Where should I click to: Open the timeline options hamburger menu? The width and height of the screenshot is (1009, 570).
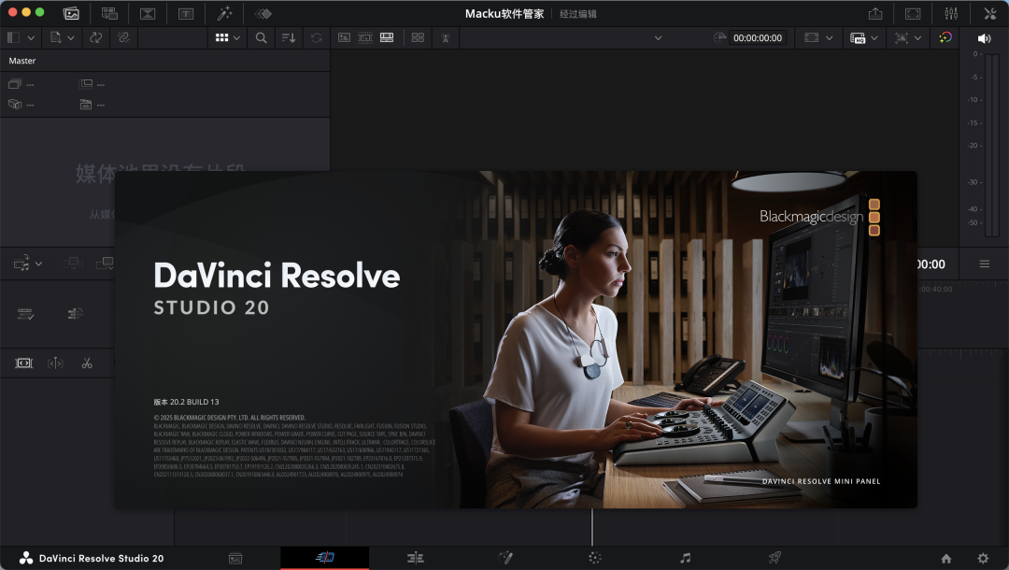985,264
